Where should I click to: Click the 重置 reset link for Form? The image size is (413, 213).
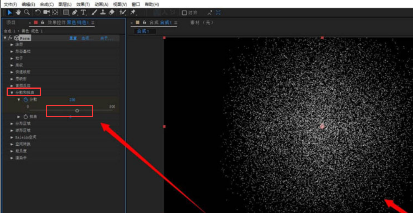pyautogui.click(x=73, y=38)
